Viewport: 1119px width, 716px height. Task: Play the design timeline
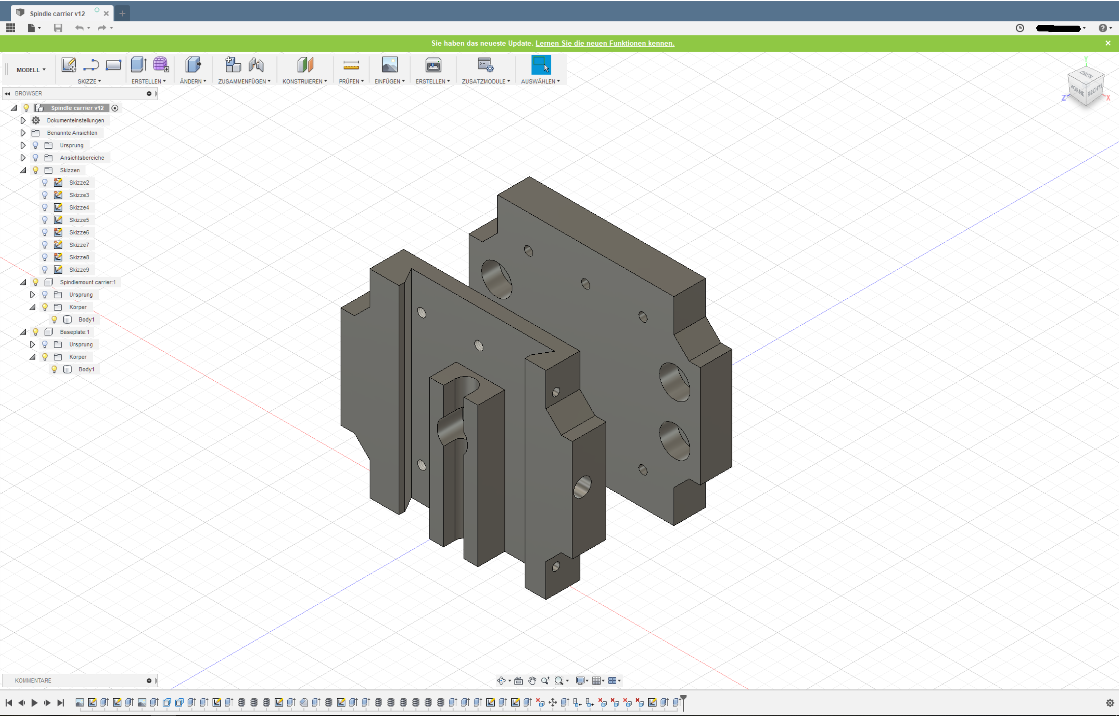point(35,703)
